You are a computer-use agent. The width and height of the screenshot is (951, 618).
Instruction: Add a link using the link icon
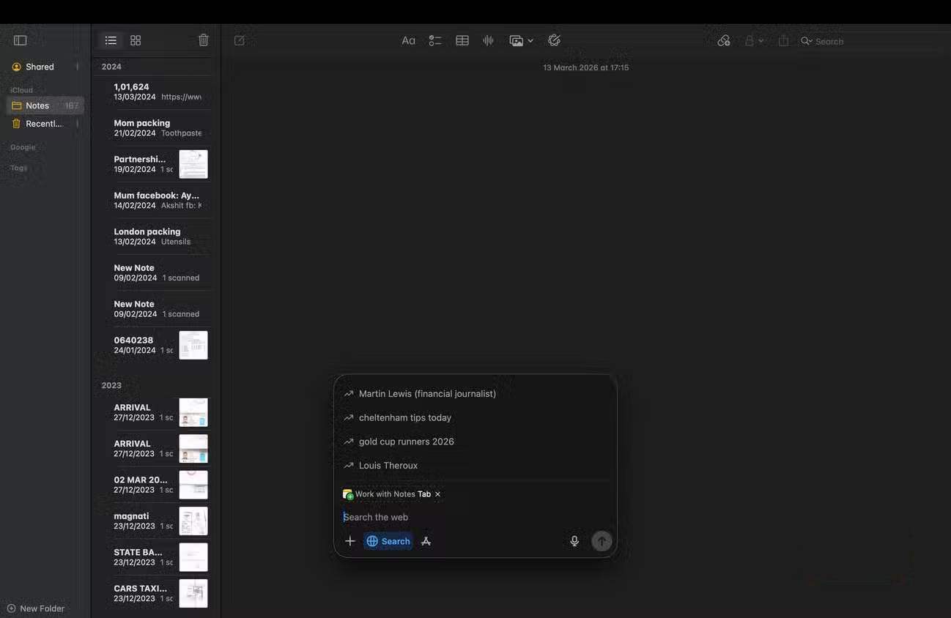tap(724, 40)
